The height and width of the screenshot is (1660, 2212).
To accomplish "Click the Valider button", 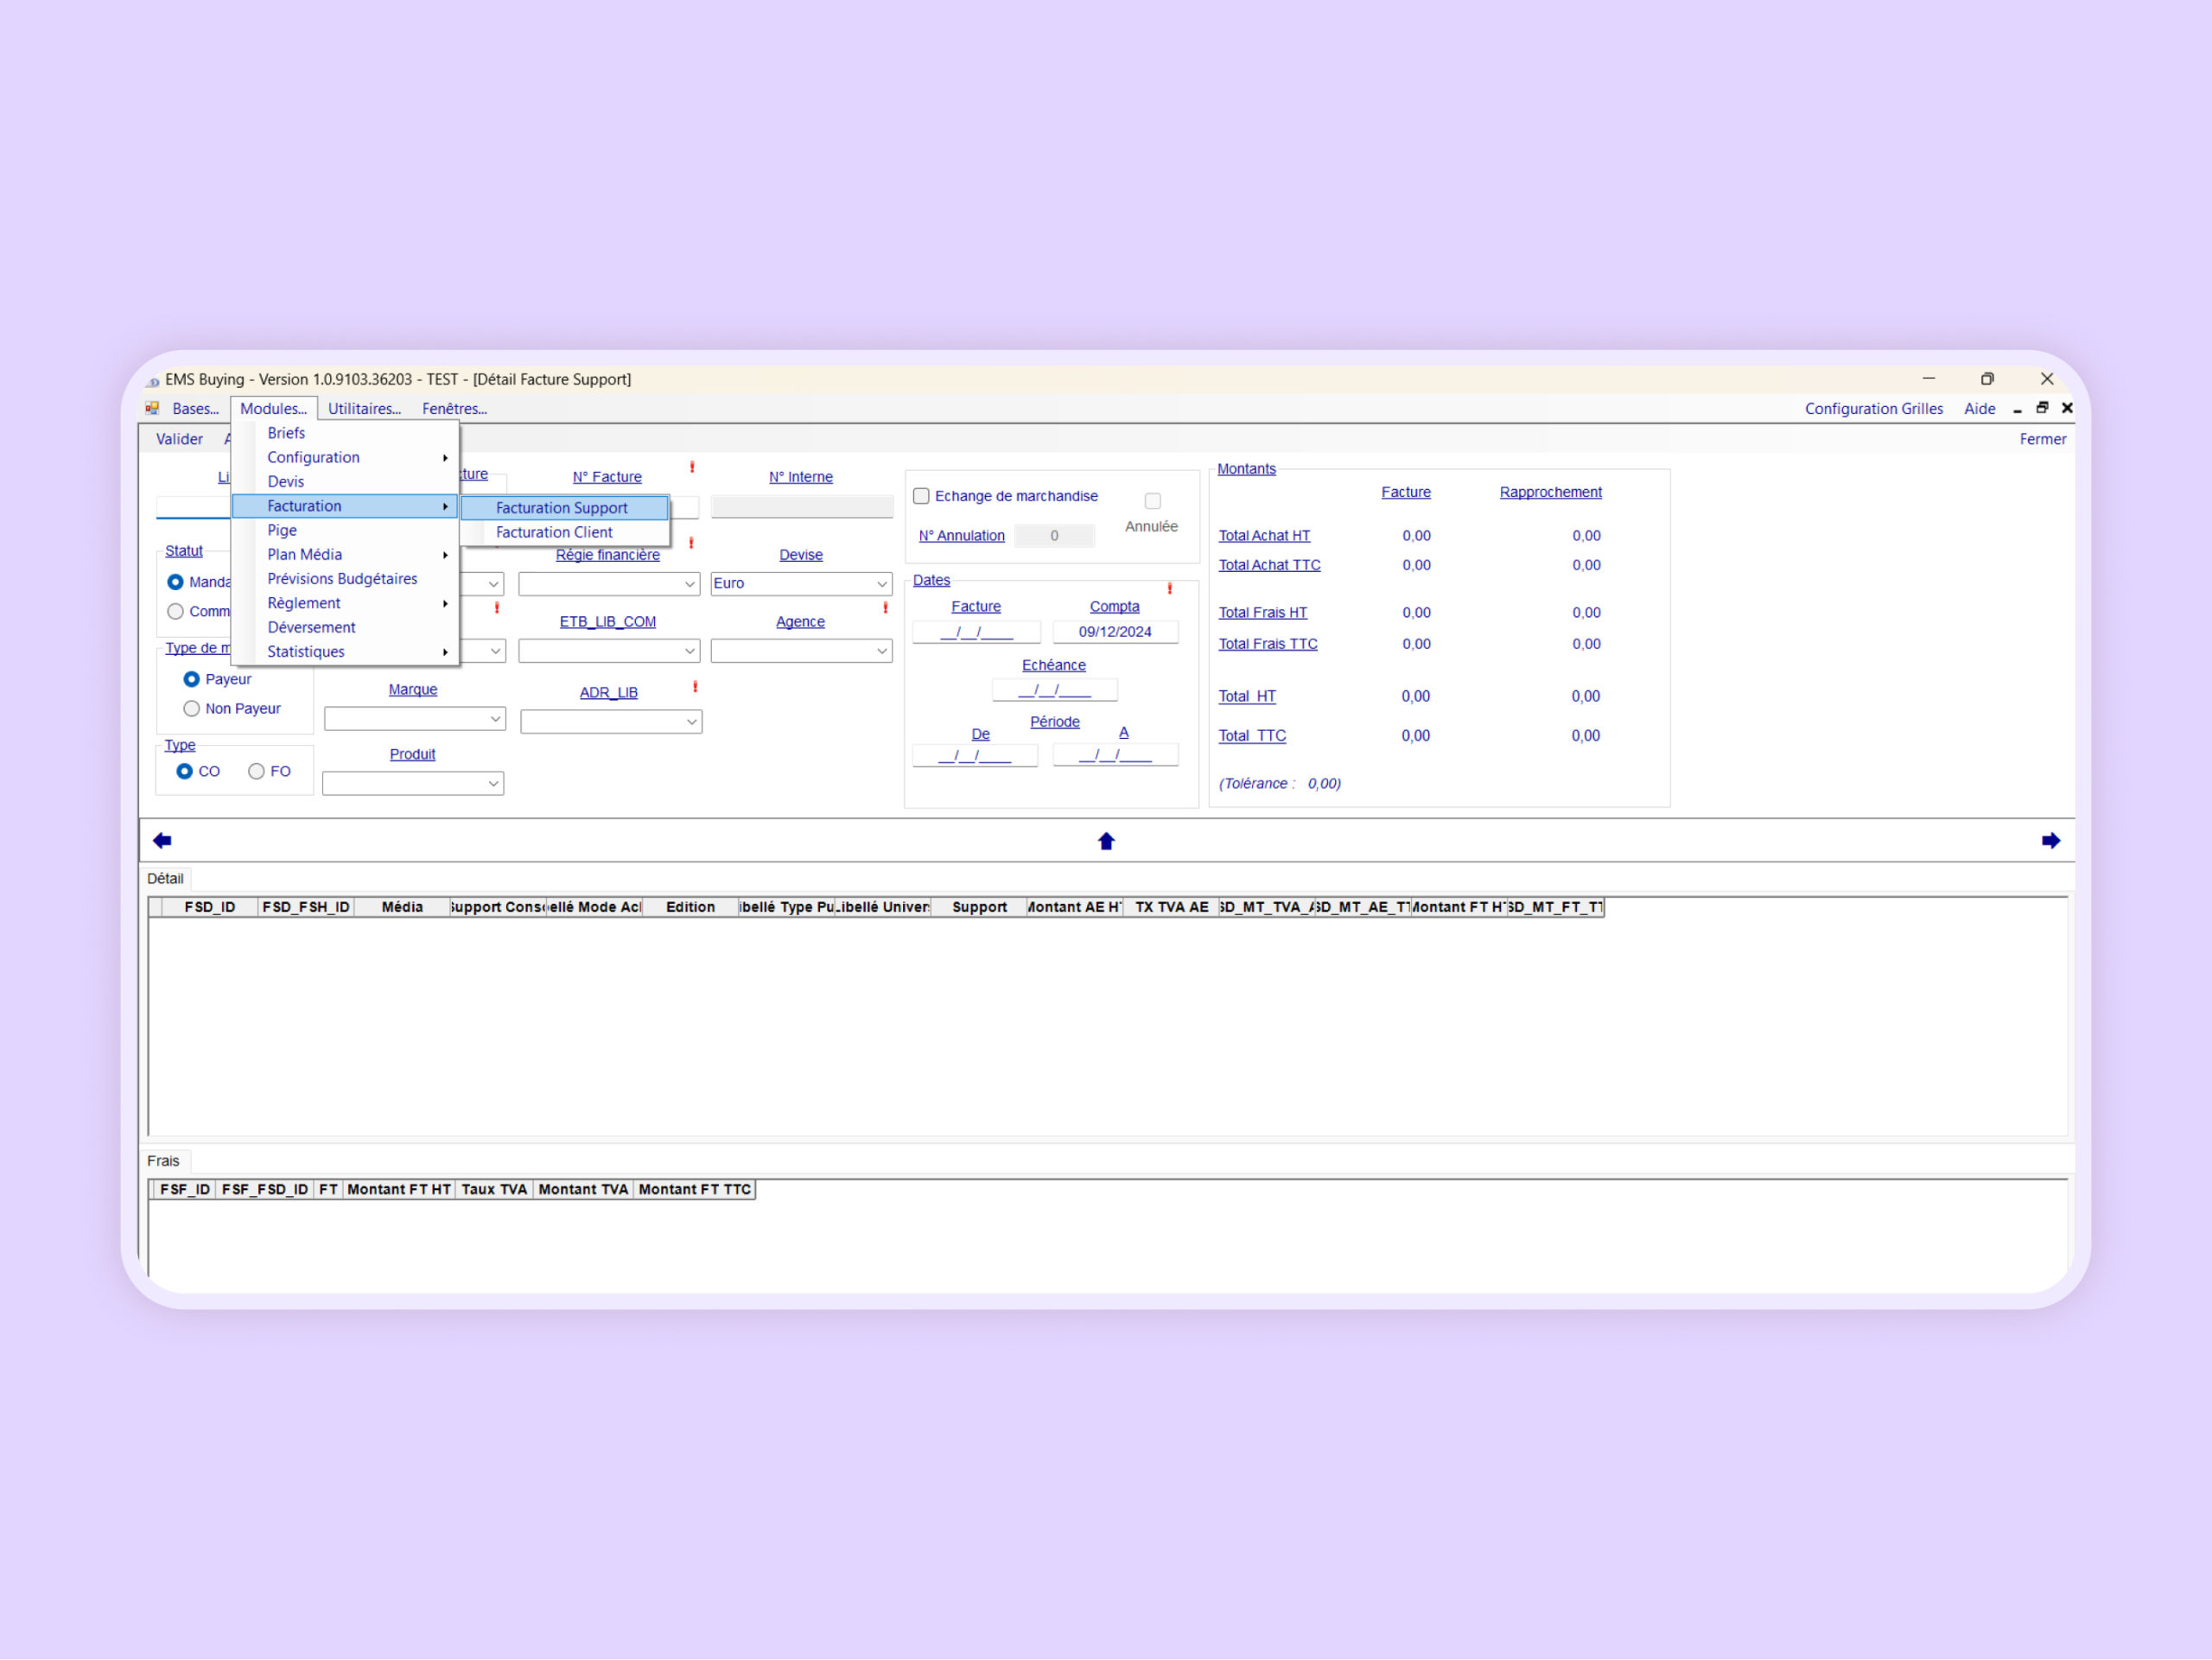I will tap(179, 438).
